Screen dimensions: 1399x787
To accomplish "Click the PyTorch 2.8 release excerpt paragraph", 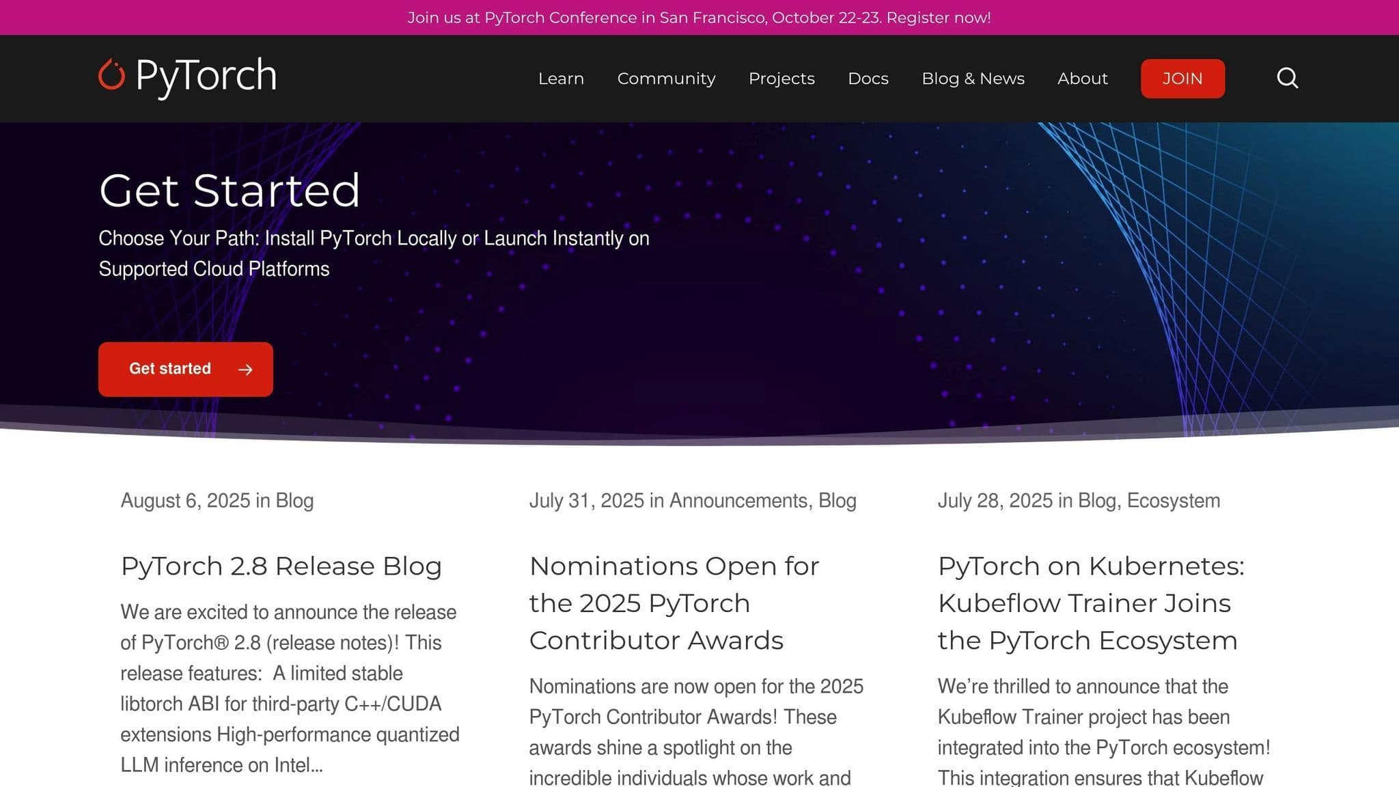I will (290, 689).
